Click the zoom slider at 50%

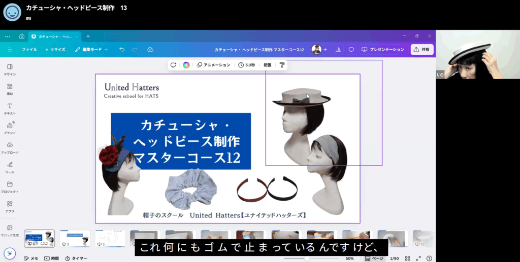pos(307,258)
